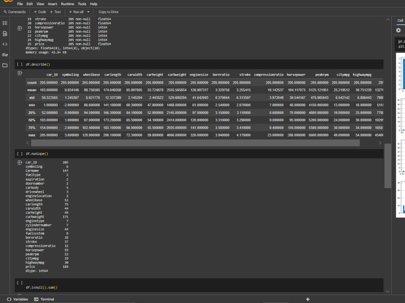Add a new Code cell
This screenshot has width=405, height=303.
pos(40,12)
